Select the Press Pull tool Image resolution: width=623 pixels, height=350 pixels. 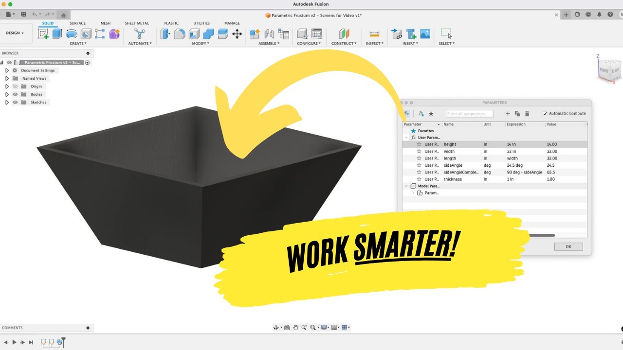(x=165, y=34)
